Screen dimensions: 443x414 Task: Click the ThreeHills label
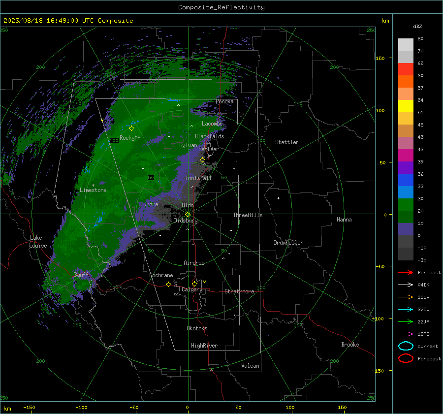point(248,215)
